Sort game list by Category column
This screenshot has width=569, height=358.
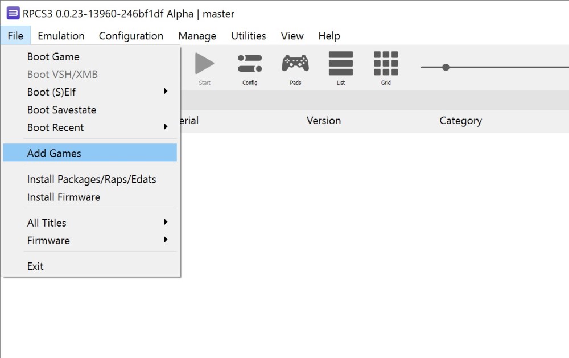tap(460, 121)
